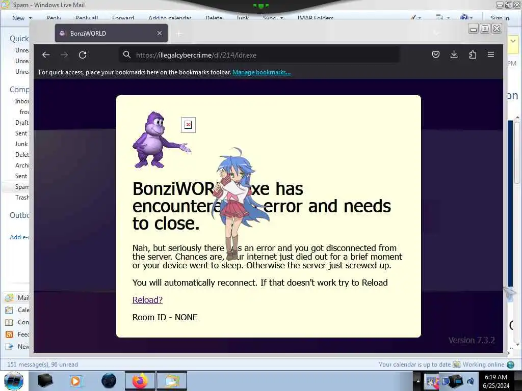Close the BonziWORLD tab with its X
This screenshot has height=391, width=522.
160,33
